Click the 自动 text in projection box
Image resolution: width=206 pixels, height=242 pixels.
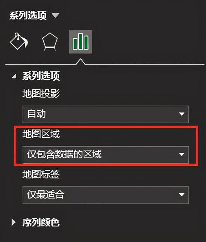point(36,114)
